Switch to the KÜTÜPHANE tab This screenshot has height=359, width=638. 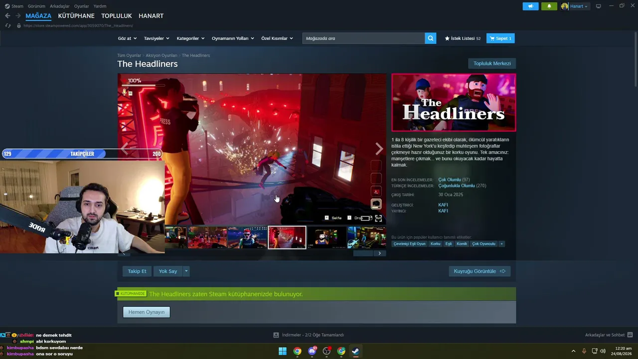tap(76, 16)
